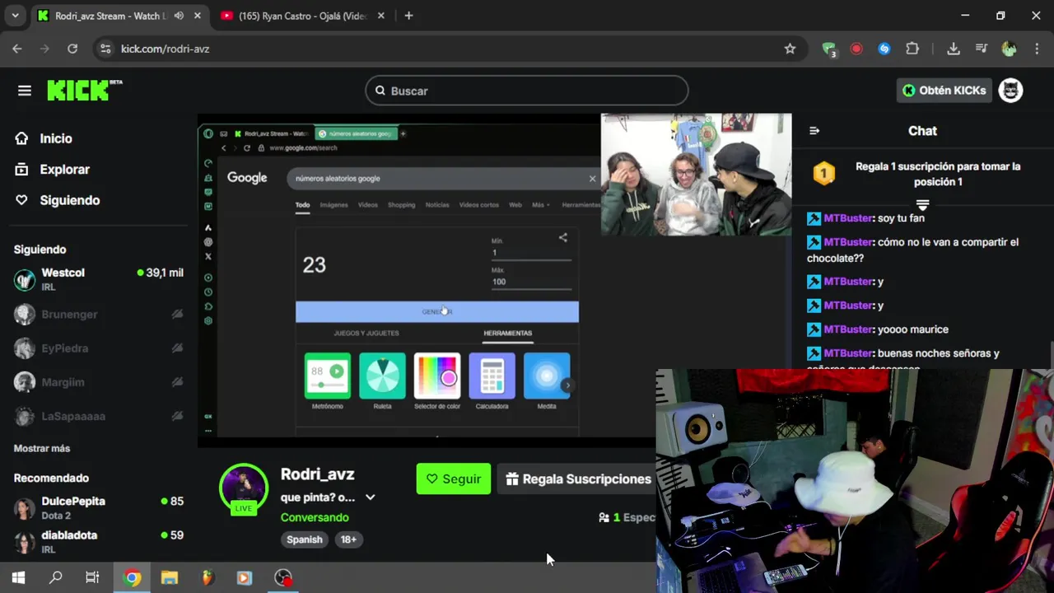1054x593 pixels.
Task: Click the Rodri_avz live stream video
Action: (494, 281)
